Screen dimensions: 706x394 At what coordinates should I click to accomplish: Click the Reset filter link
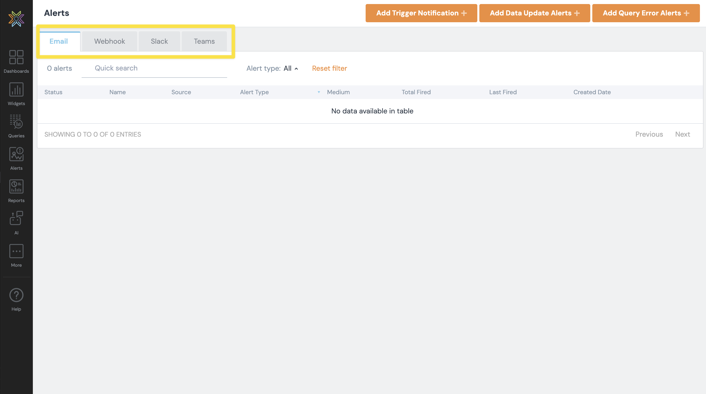click(330, 68)
